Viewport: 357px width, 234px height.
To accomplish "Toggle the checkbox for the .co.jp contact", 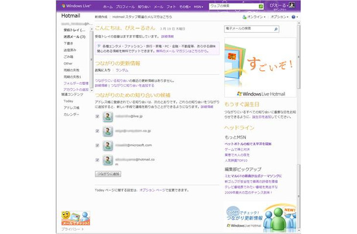I will pyautogui.click(x=97, y=131).
